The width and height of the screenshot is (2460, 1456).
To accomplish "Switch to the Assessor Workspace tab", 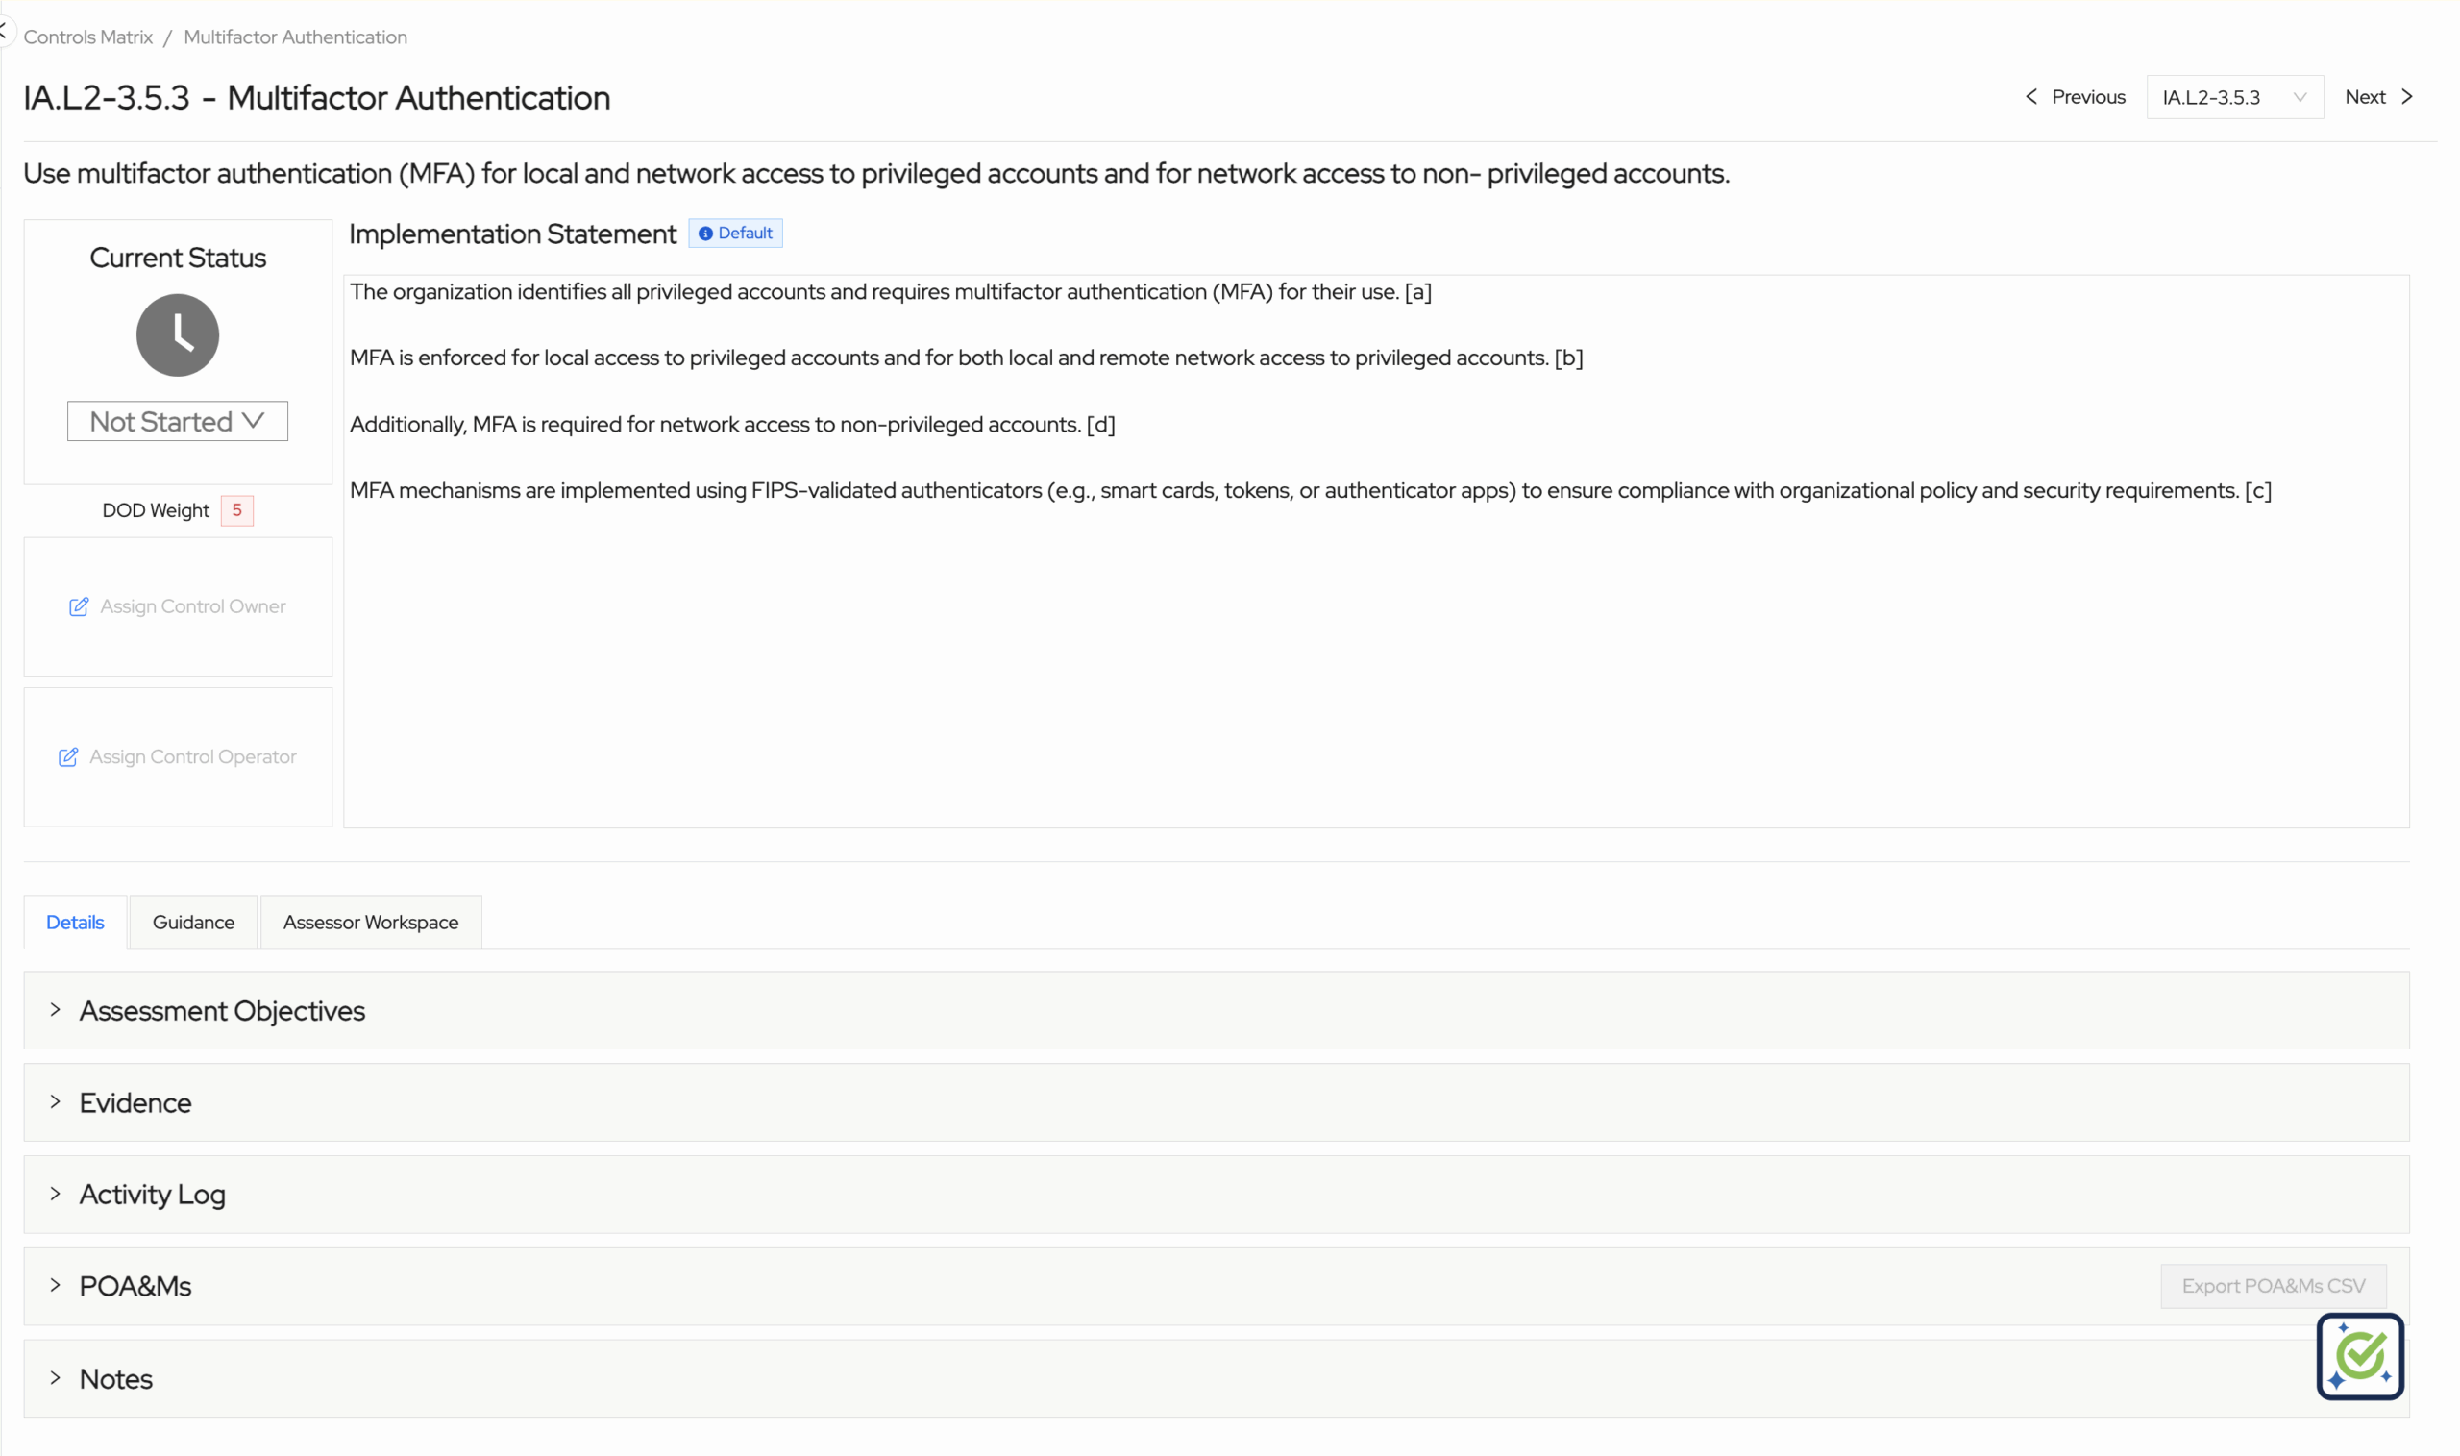I will coord(371,922).
